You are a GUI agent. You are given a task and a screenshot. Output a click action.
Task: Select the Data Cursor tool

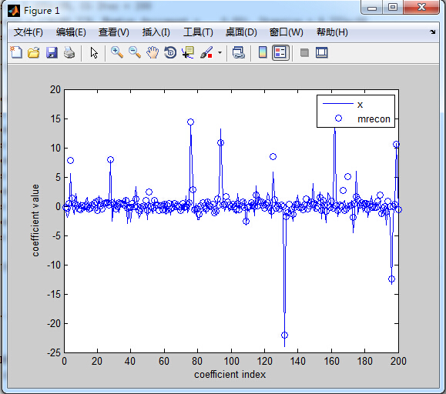188,52
